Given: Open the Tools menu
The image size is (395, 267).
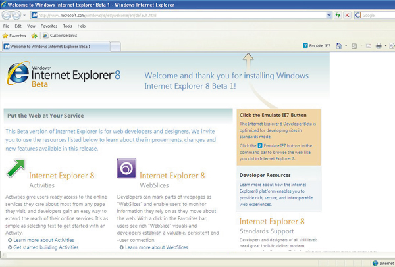Looking at the screenshot, I should [x=67, y=26].
